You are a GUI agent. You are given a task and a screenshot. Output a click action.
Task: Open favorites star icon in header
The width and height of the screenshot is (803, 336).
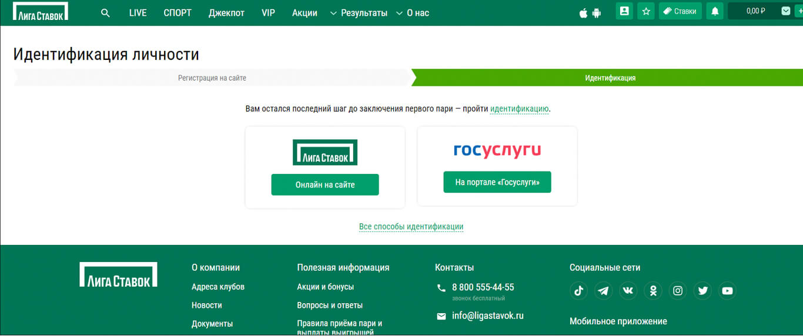point(646,11)
